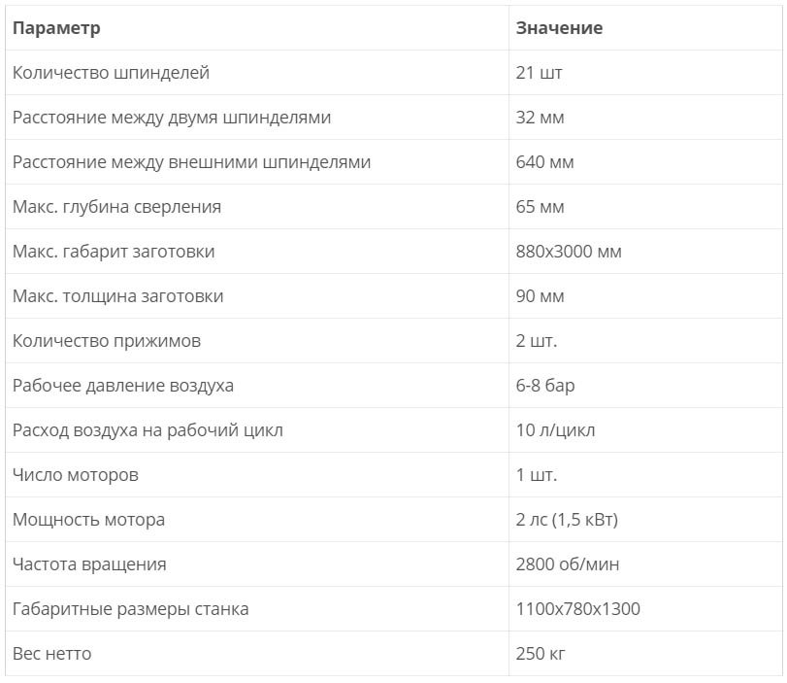Click the "Число моторов" label
This screenshot has height=683, width=787.
[x=75, y=475]
